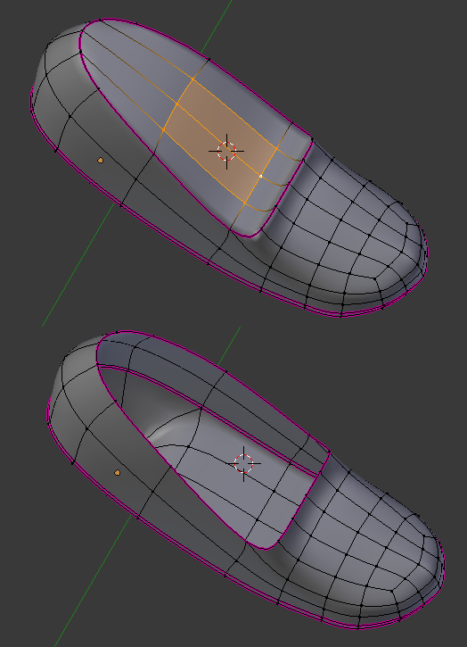
Task: Select the leftmost orange vertex of the highlighted selection
Action: [x=163, y=130]
